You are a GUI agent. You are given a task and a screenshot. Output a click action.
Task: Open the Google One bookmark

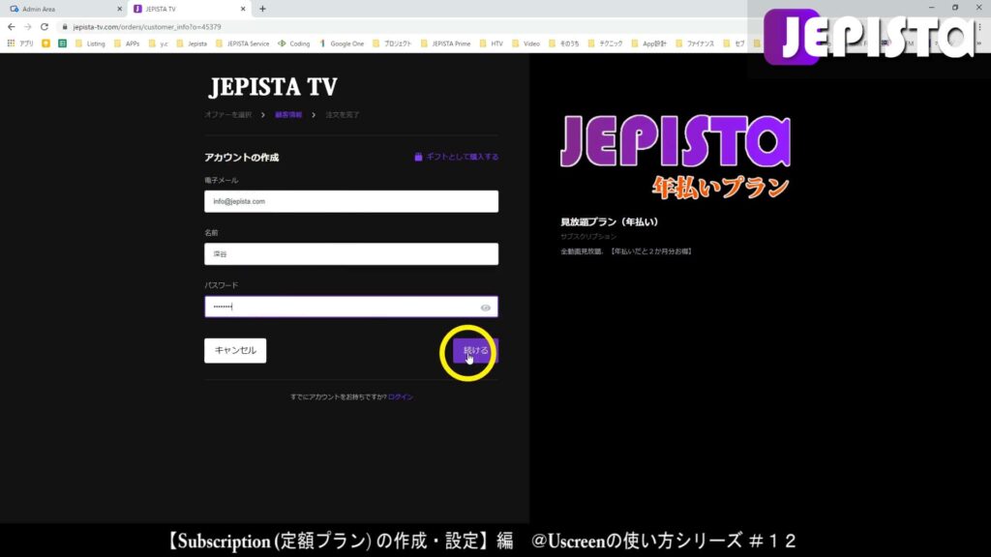tap(342, 44)
